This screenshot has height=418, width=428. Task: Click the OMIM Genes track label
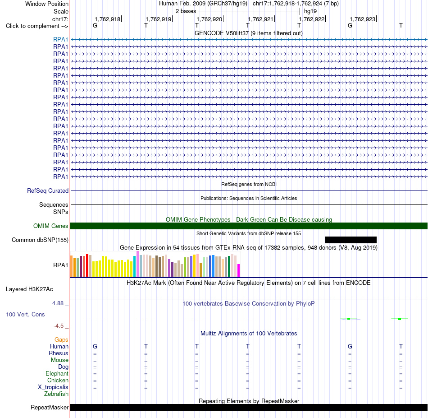pyautogui.click(x=51, y=226)
